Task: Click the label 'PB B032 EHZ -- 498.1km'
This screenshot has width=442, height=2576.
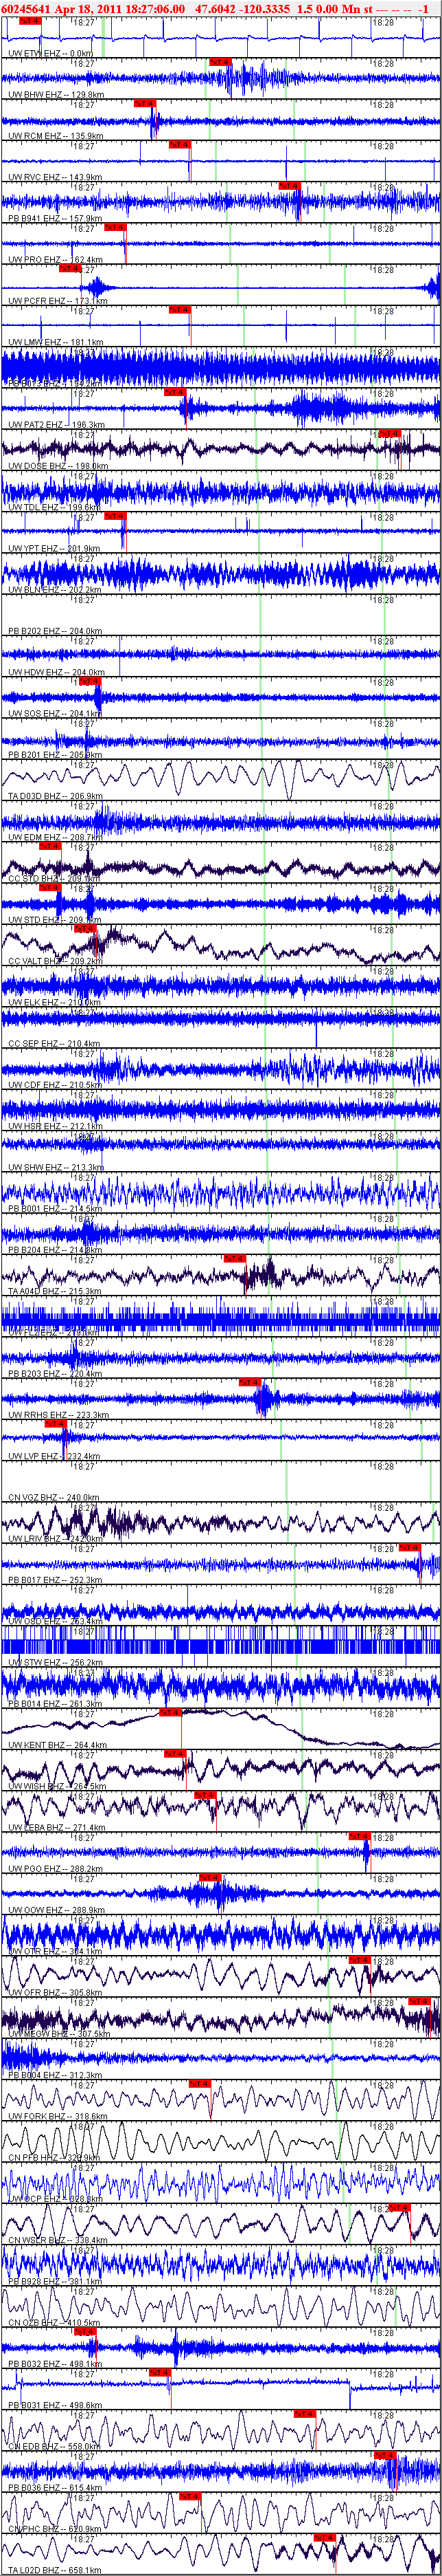Action: coord(56,2364)
